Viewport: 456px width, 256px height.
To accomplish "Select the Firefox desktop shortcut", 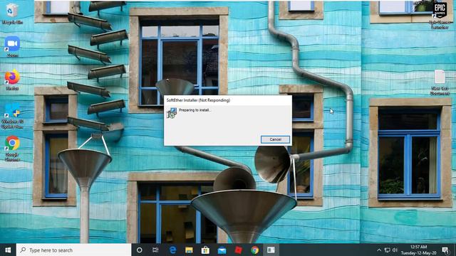I will point(12,80).
